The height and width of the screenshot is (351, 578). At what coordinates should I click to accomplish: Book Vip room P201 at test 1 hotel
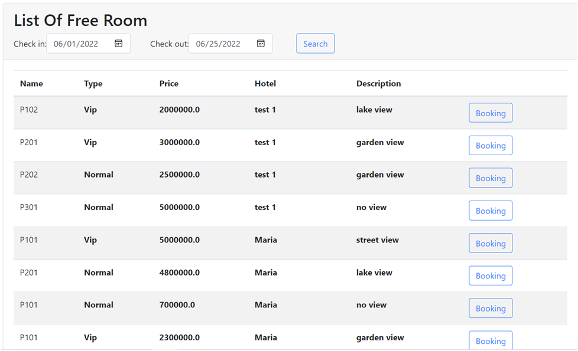491,145
